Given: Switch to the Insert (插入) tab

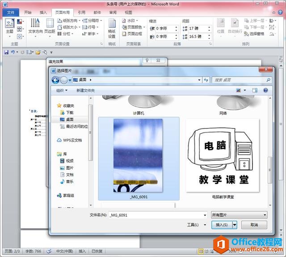Looking at the screenshot, I should pos(43,13).
